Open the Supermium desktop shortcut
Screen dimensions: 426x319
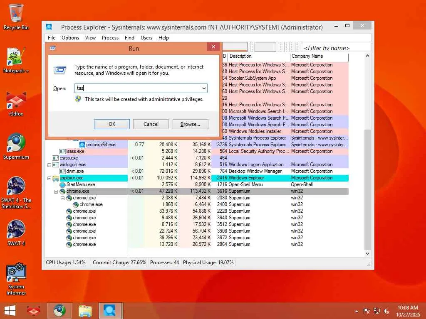[16, 147]
